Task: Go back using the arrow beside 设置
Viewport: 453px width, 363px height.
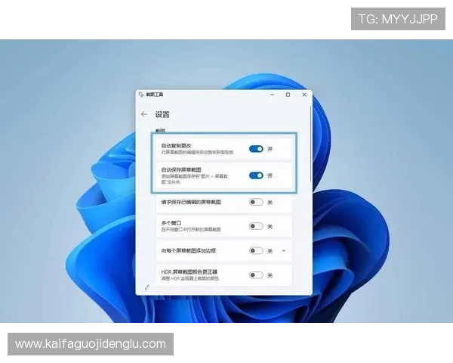Action: (144, 114)
